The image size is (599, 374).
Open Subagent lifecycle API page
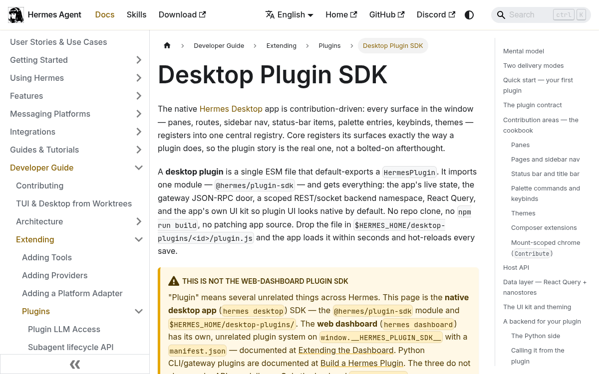point(71,347)
